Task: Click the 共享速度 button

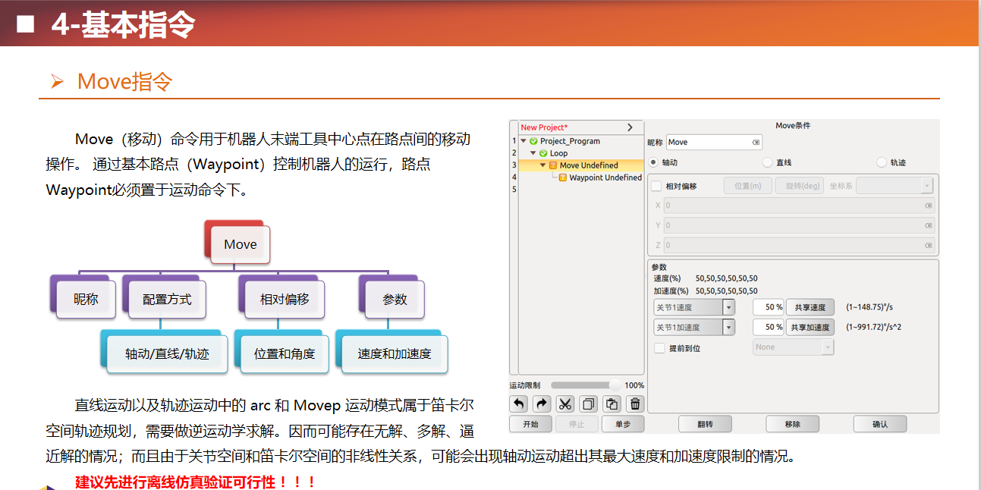Action: 810,307
